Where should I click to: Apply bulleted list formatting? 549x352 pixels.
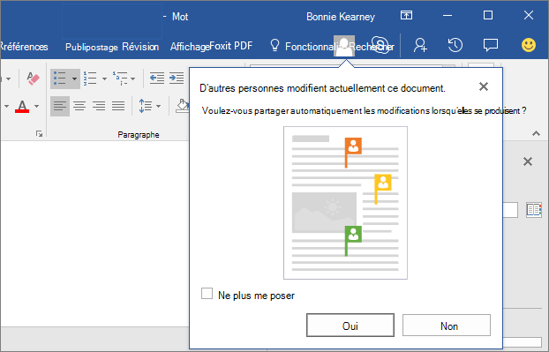click(x=60, y=79)
